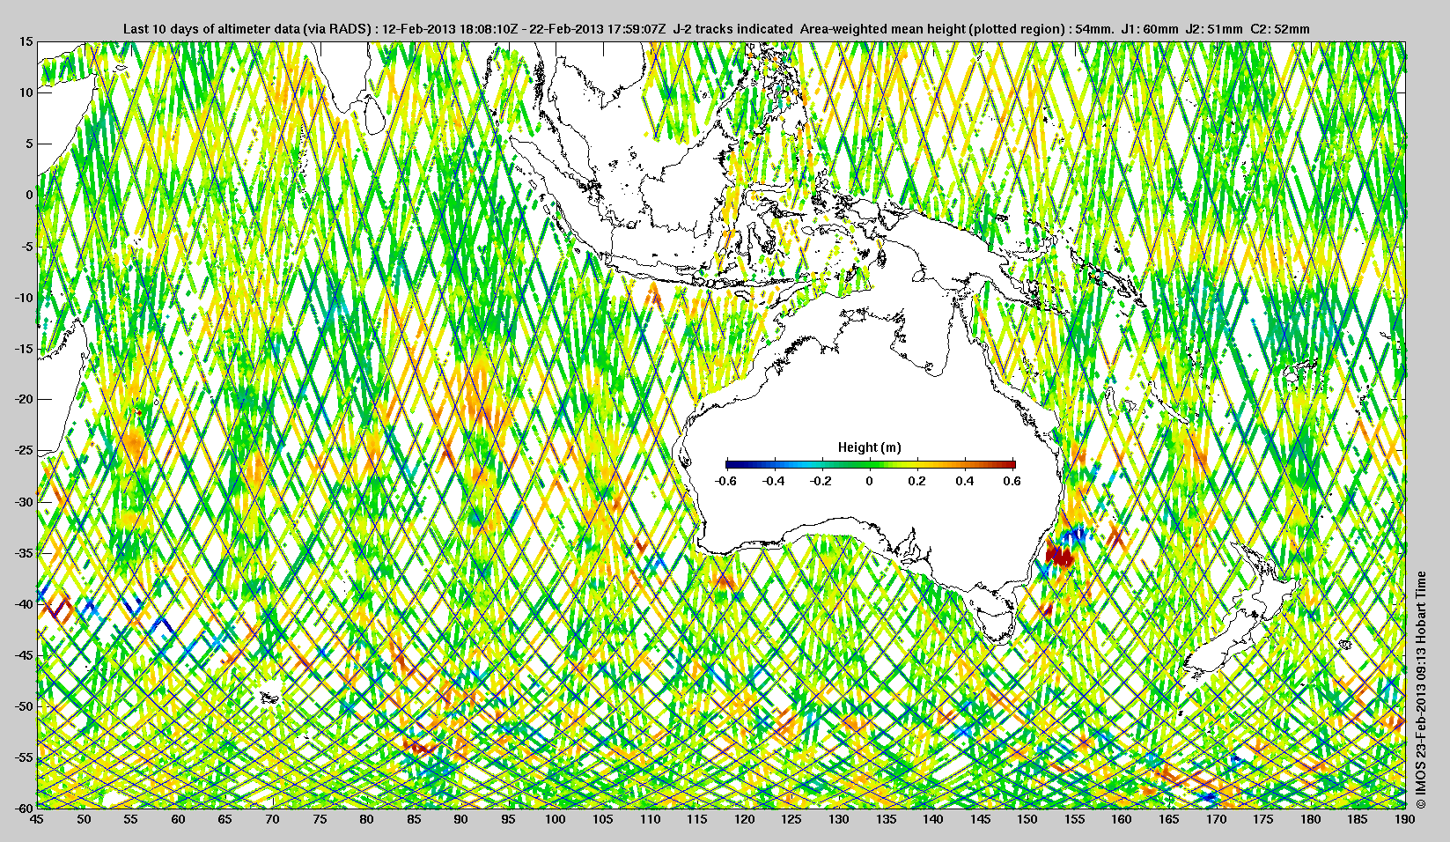Click the 'J1: 60mm' value in title
The image size is (1450, 842).
coord(1149,29)
